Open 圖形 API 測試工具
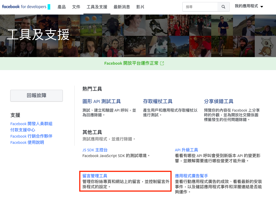This screenshot has width=276, height=197. click(x=102, y=101)
